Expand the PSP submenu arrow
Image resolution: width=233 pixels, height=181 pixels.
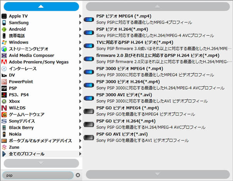(x=80, y=88)
